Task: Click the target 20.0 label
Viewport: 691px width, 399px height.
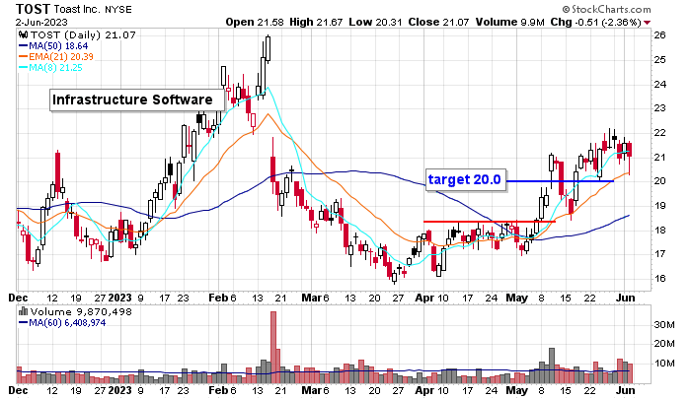Action: tap(465, 180)
